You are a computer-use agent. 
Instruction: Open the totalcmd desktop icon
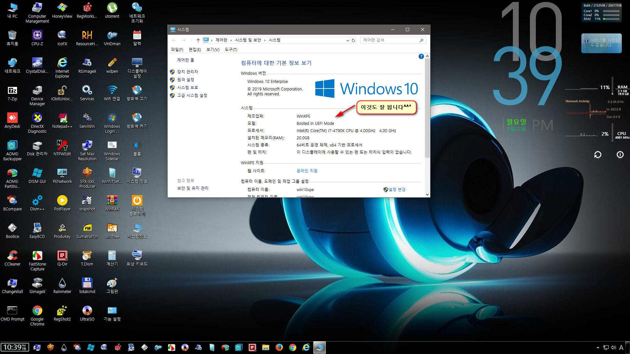(87, 285)
